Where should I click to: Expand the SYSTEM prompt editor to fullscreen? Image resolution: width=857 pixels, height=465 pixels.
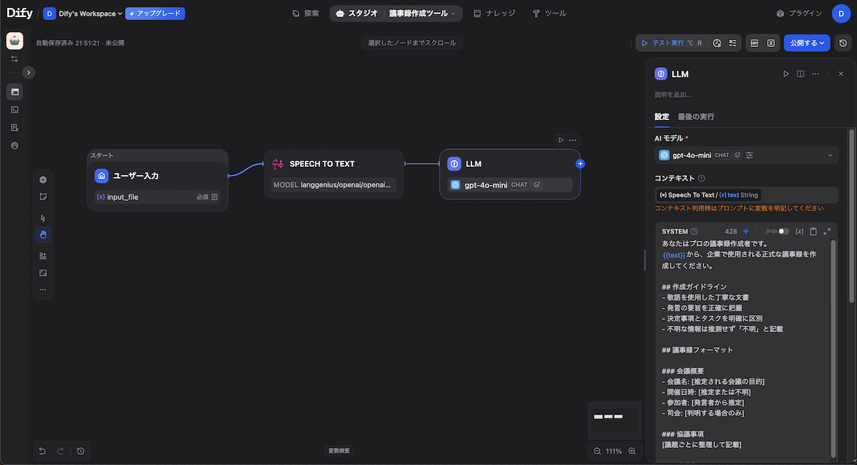[827, 231]
